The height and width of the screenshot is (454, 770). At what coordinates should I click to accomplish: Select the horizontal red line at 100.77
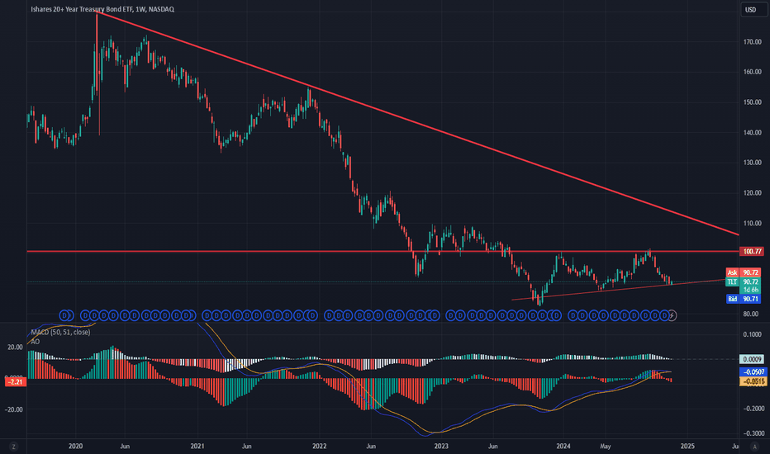(383, 251)
